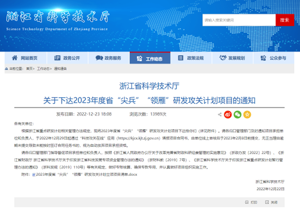This screenshot has height=211, width=300.
Task: Click the signature date 2022年12月22日
Action: (x=270, y=189)
